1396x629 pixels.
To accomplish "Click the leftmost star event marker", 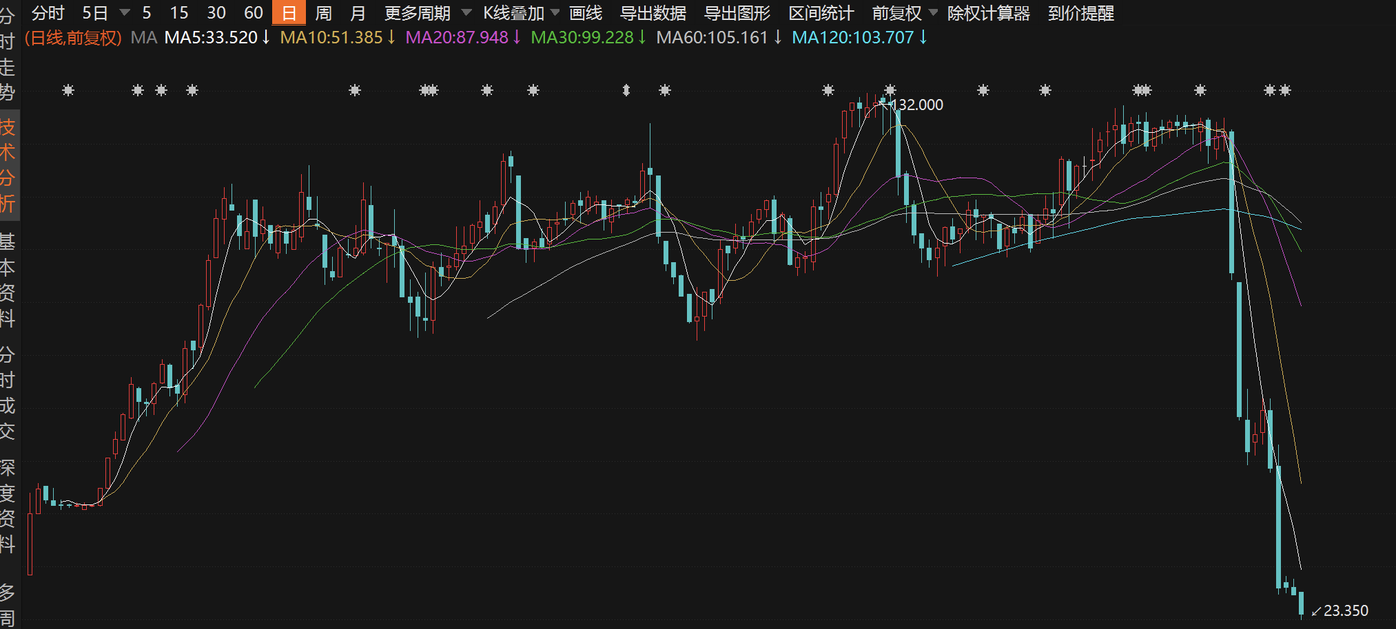I will point(68,90).
